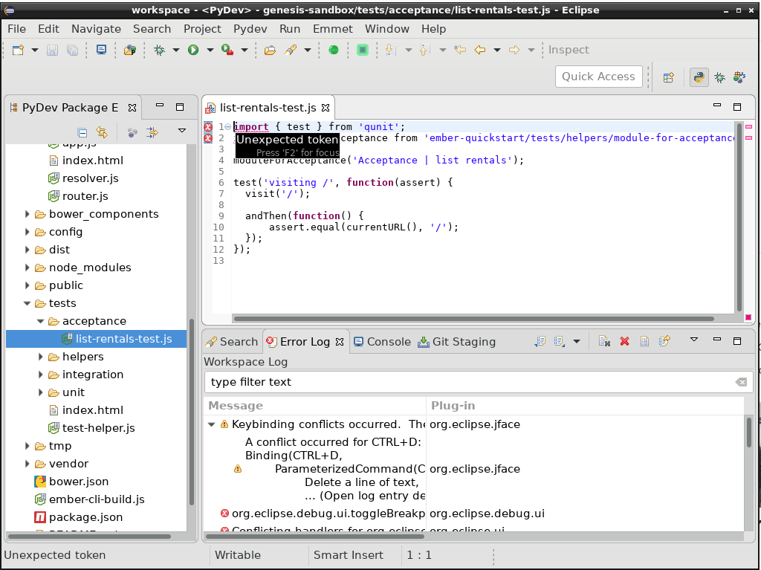This screenshot has height=570, width=761.
Task: Expand the dist folder
Action: coord(27,250)
